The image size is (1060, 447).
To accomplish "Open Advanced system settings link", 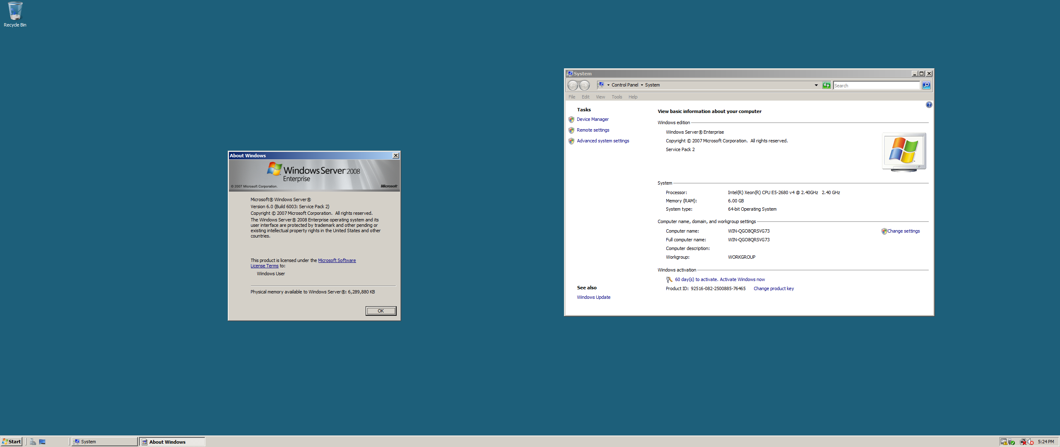I will pos(603,141).
